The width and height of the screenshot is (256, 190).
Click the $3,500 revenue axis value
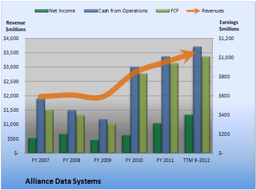pos(11,53)
